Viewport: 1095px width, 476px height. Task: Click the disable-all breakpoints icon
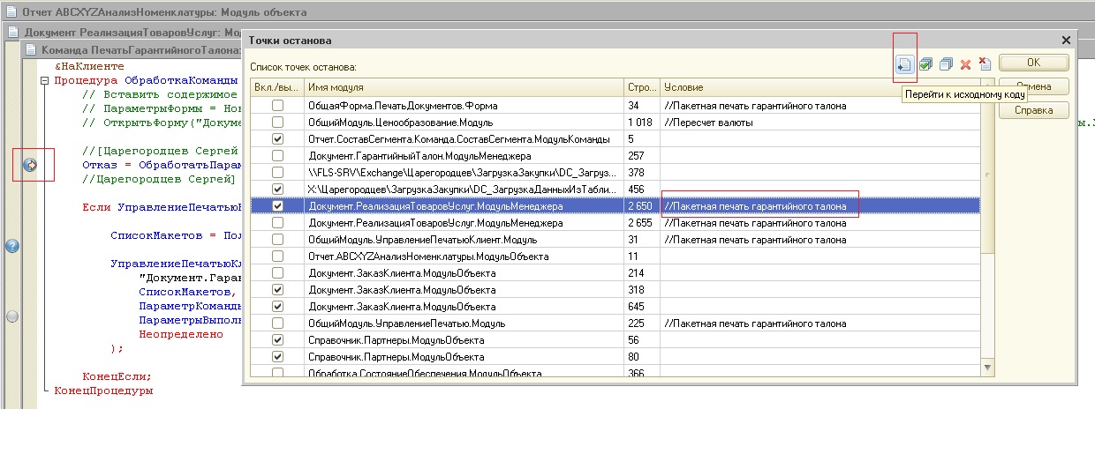(946, 63)
